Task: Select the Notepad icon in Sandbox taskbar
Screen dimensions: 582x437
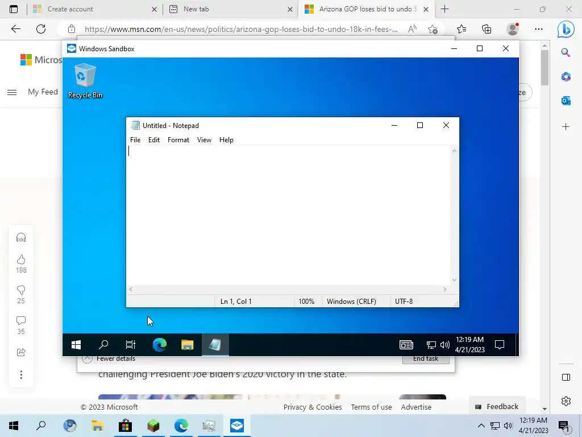Action: pos(215,345)
